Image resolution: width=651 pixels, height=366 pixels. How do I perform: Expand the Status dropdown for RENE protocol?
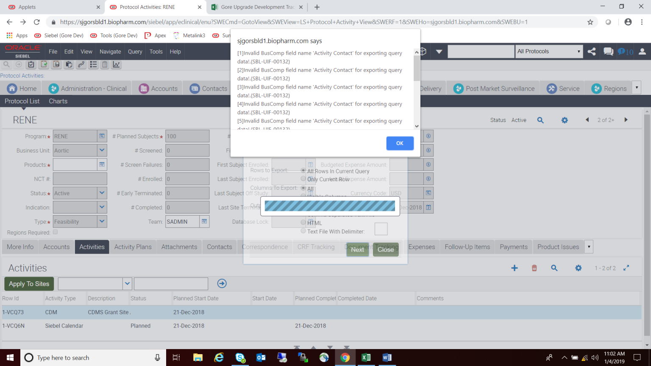(101, 193)
